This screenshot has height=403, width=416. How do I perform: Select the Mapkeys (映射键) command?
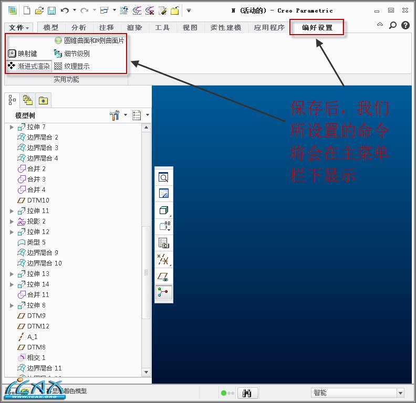tap(23, 54)
